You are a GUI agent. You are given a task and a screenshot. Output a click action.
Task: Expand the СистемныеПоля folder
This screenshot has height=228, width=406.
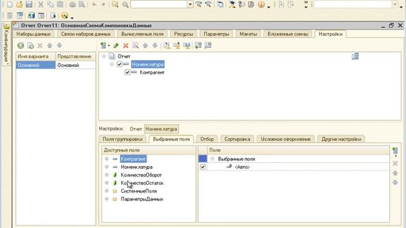tap(107, 191)
